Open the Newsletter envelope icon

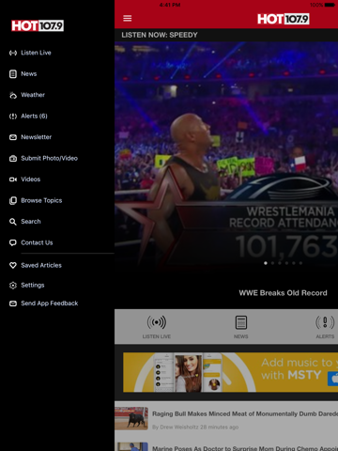click(13, 137)
